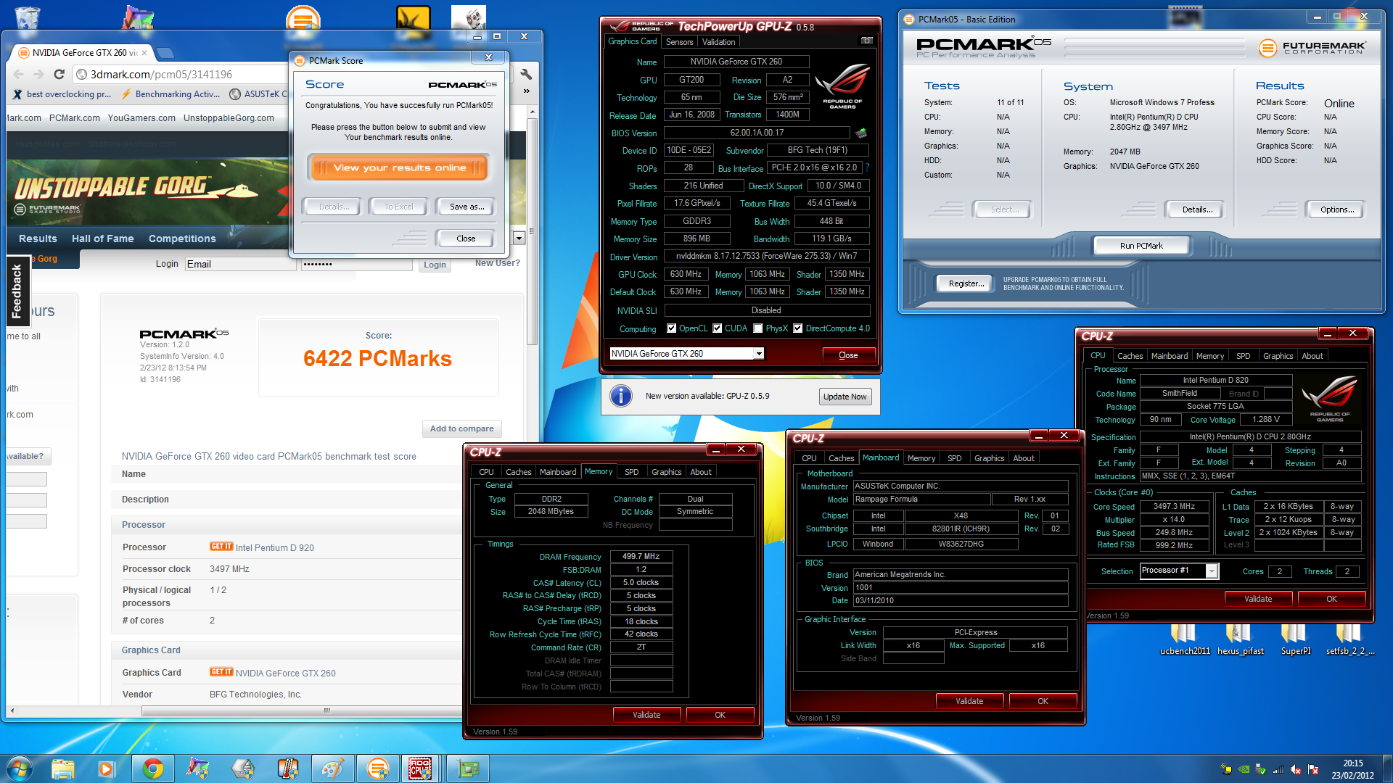
Task: Switch to the PCMark05 taskbar button
Action: tap(377, 768)
